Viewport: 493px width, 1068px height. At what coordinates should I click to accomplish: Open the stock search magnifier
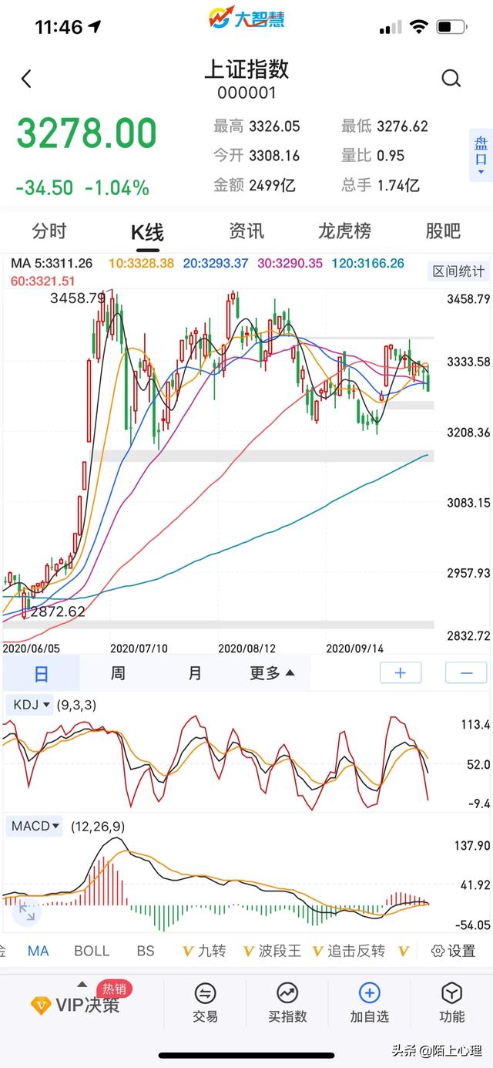451,79
